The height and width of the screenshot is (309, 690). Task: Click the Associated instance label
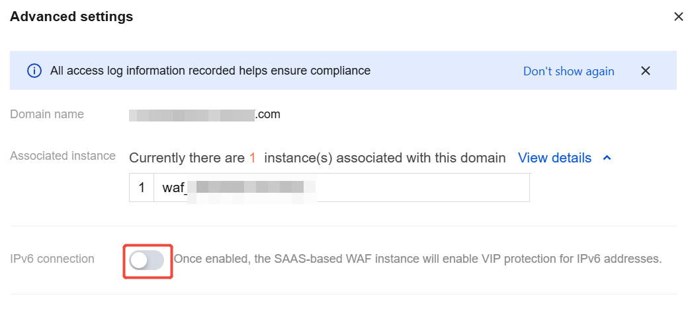click(62, 156)
